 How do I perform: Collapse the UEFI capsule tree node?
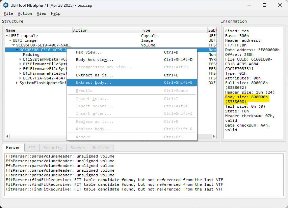[7, 36]
